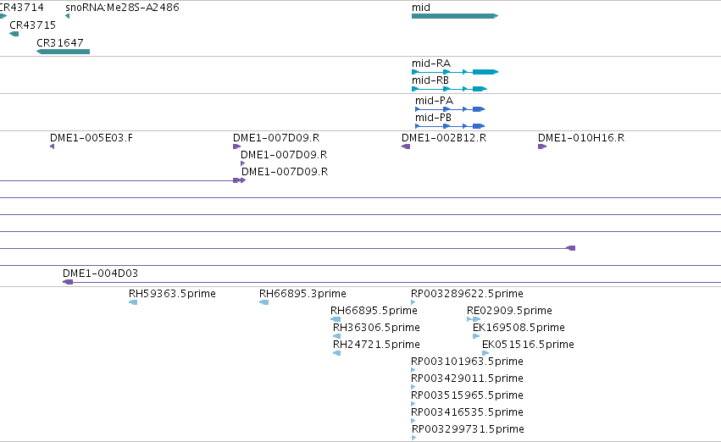Select the light-blue glyph under EK169508.5prime

pyautogui.click(x=476, y=336)
